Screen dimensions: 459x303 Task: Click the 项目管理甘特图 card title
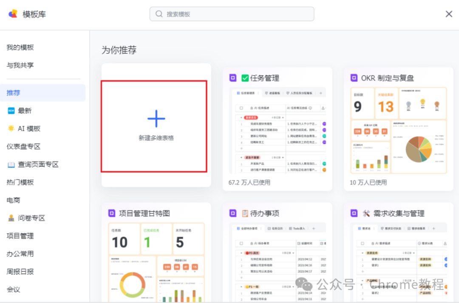click(144, 213)
